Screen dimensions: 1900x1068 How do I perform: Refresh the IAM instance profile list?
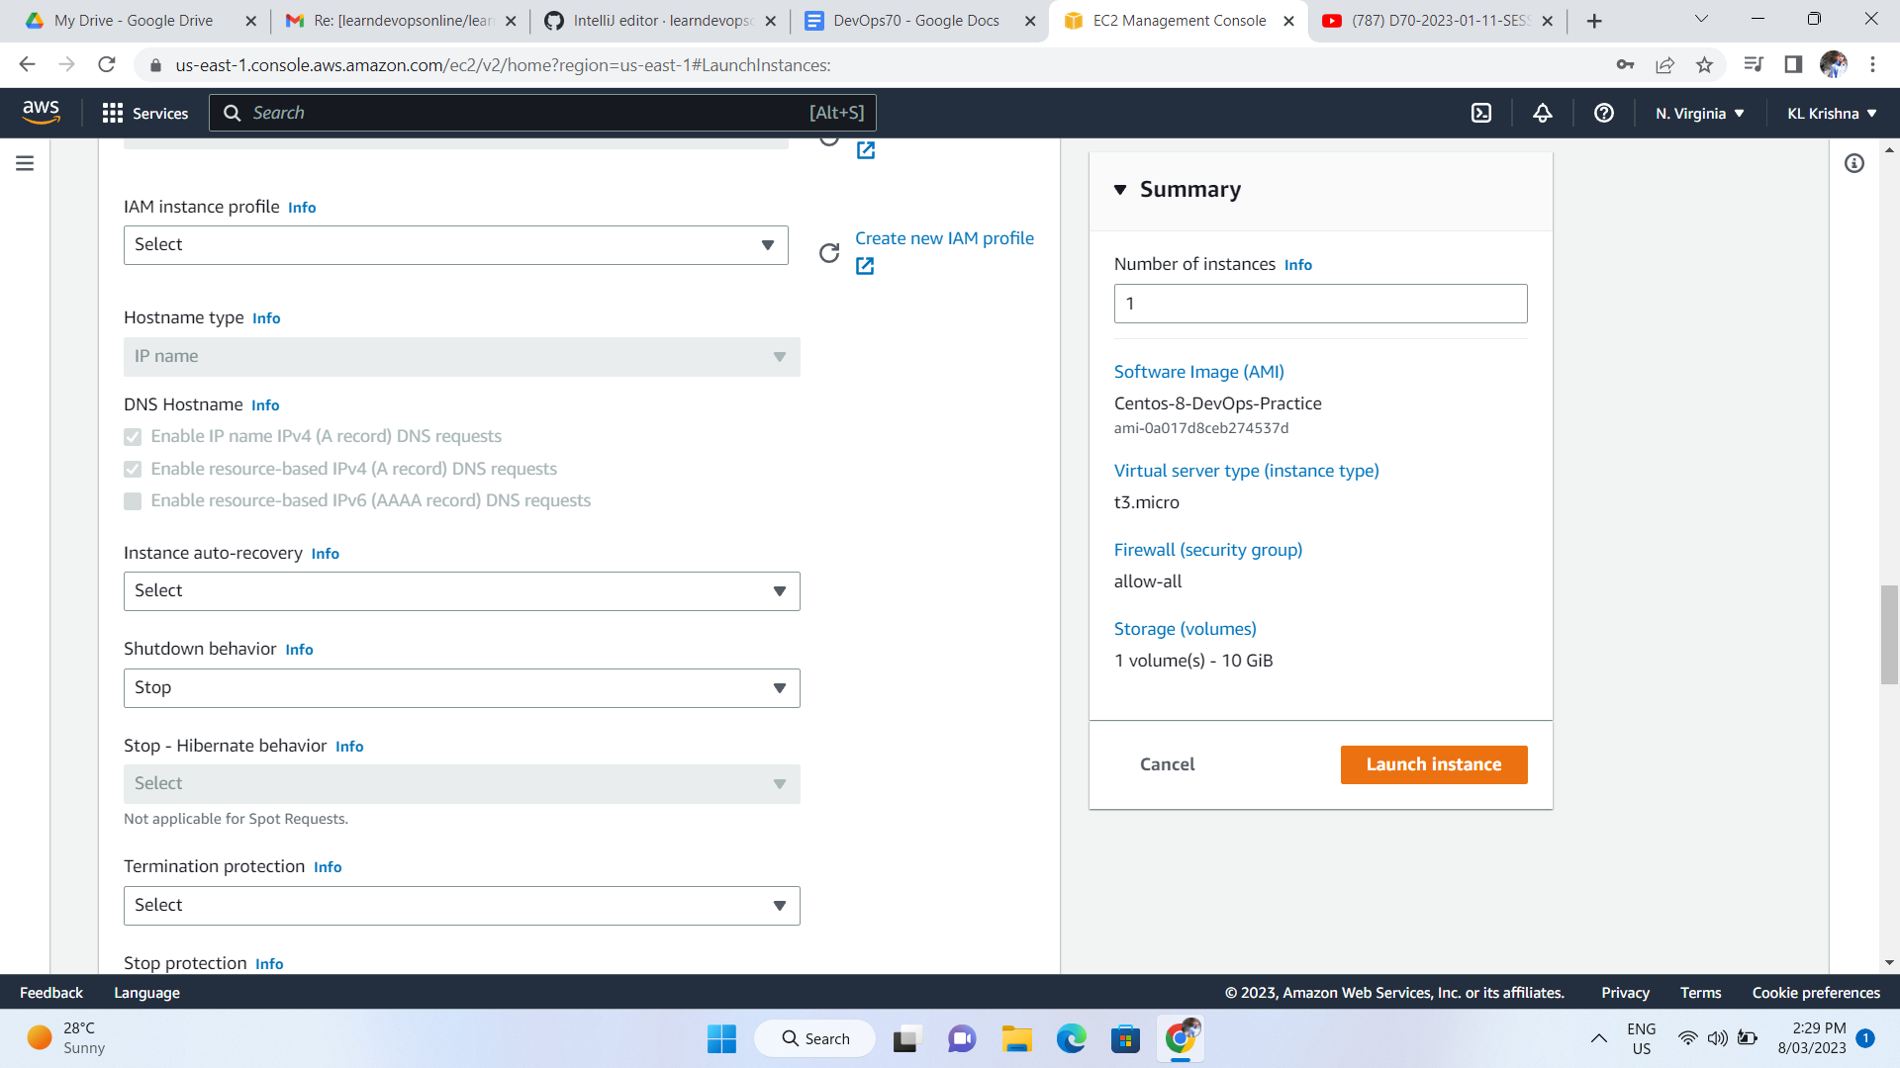pos(829,253)
